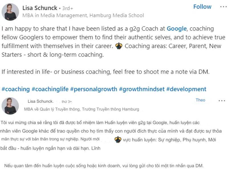Click Lisa Schunck's top profile photo
Screen dimensions: 228x172
click(10, 12)
